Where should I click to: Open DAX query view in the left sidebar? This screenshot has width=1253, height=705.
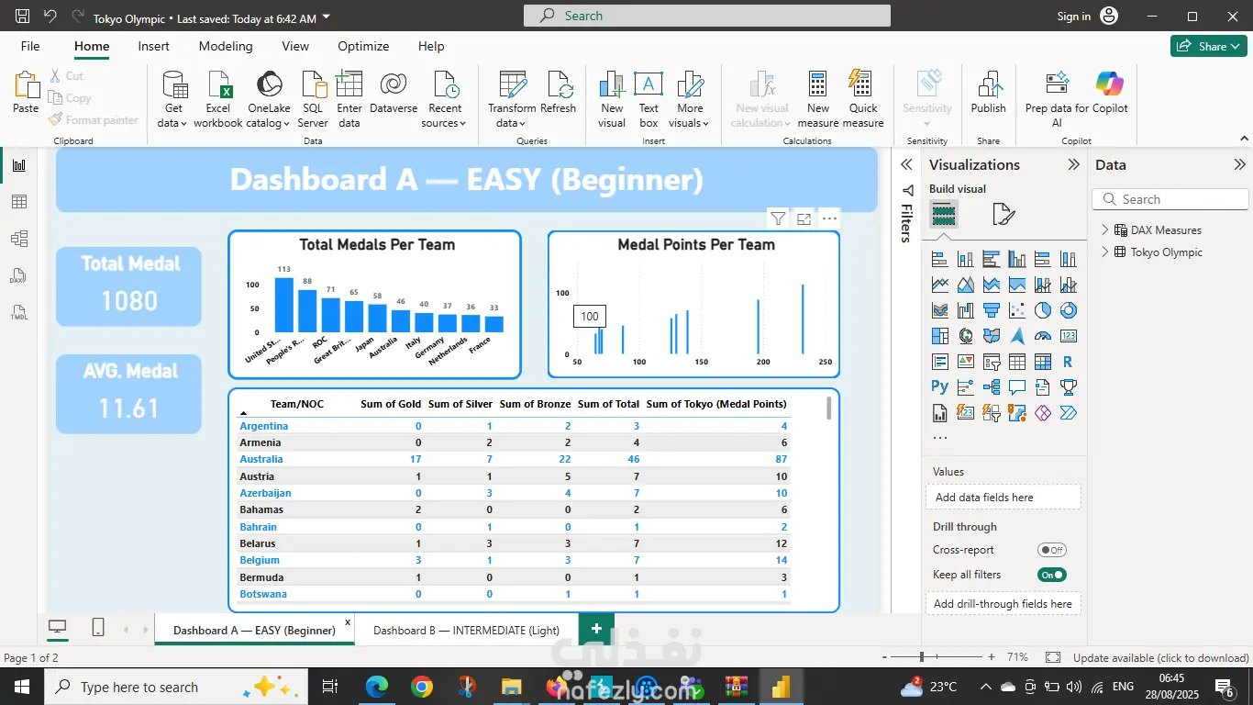(x=19, y=275)
